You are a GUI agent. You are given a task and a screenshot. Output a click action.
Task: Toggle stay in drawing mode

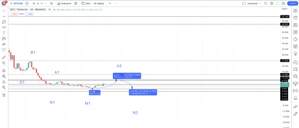(4, 76)
